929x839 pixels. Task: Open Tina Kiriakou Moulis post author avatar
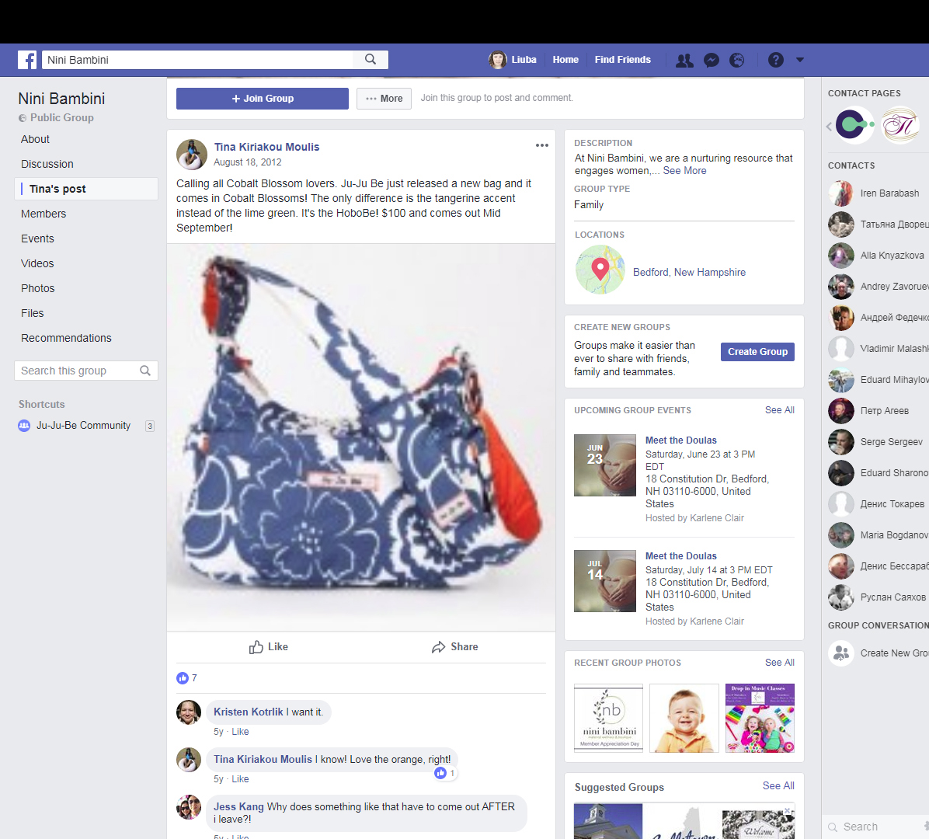click(191, 154)
